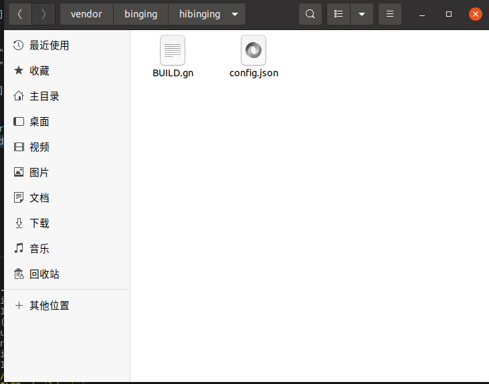Viewport: 489px width, 384px height.
Task: Open Pictures (图片) folder in sidebar
Action: click(x=39, y=173)
